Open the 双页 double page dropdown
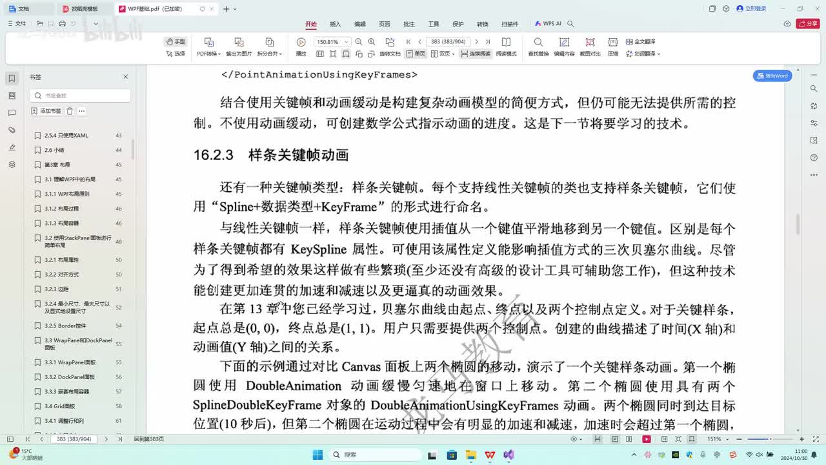The height and width of the screenshot is (465, 826). pyautogui.click(x=443, y=54)
